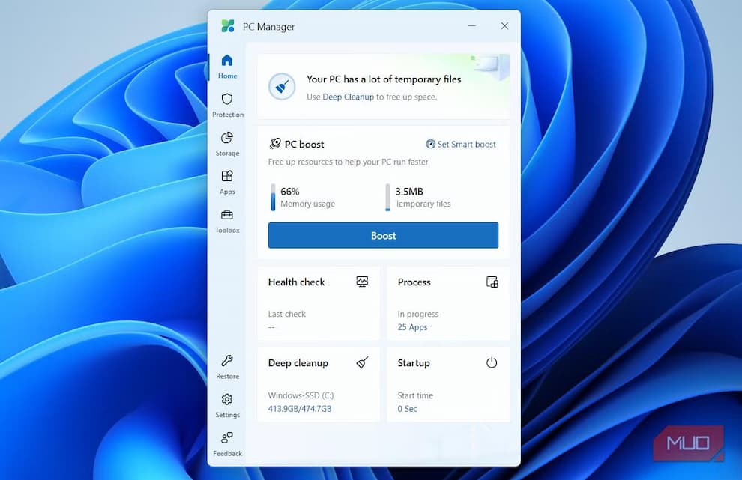Click the Restore wrench icon
The image size is (742, 480).
pos(227,361)
